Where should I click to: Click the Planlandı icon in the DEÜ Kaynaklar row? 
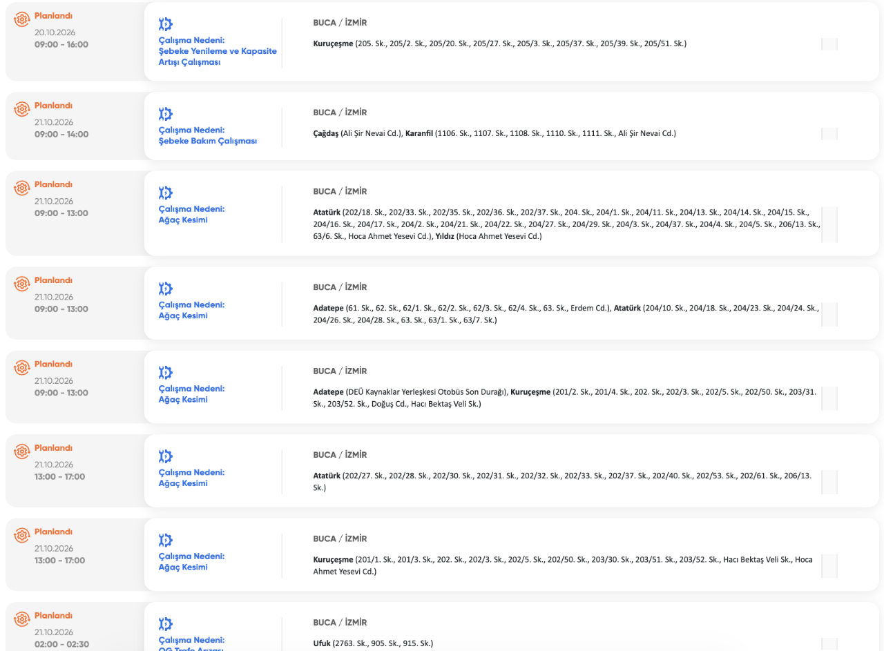point(22,367)
